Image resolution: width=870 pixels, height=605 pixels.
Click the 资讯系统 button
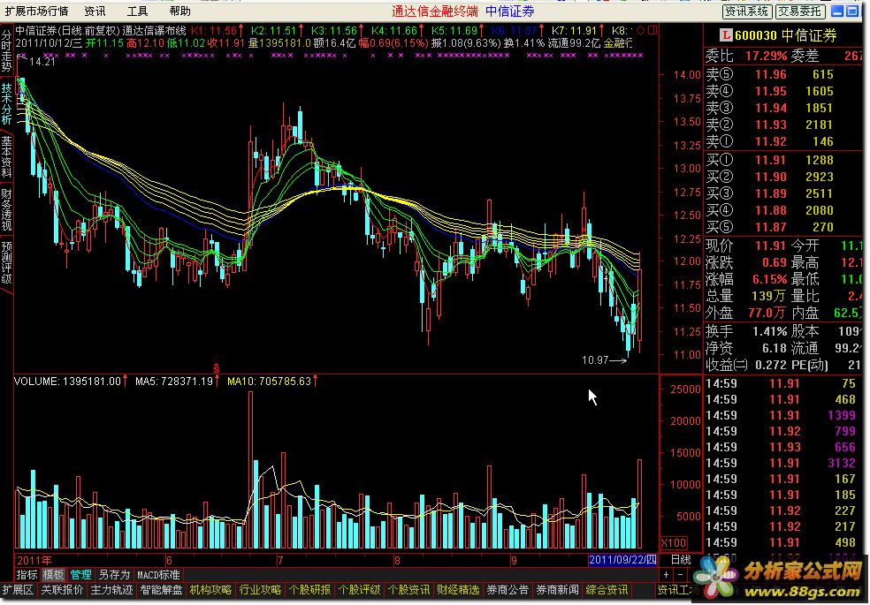pyautogui.click(x=747, y=11)
